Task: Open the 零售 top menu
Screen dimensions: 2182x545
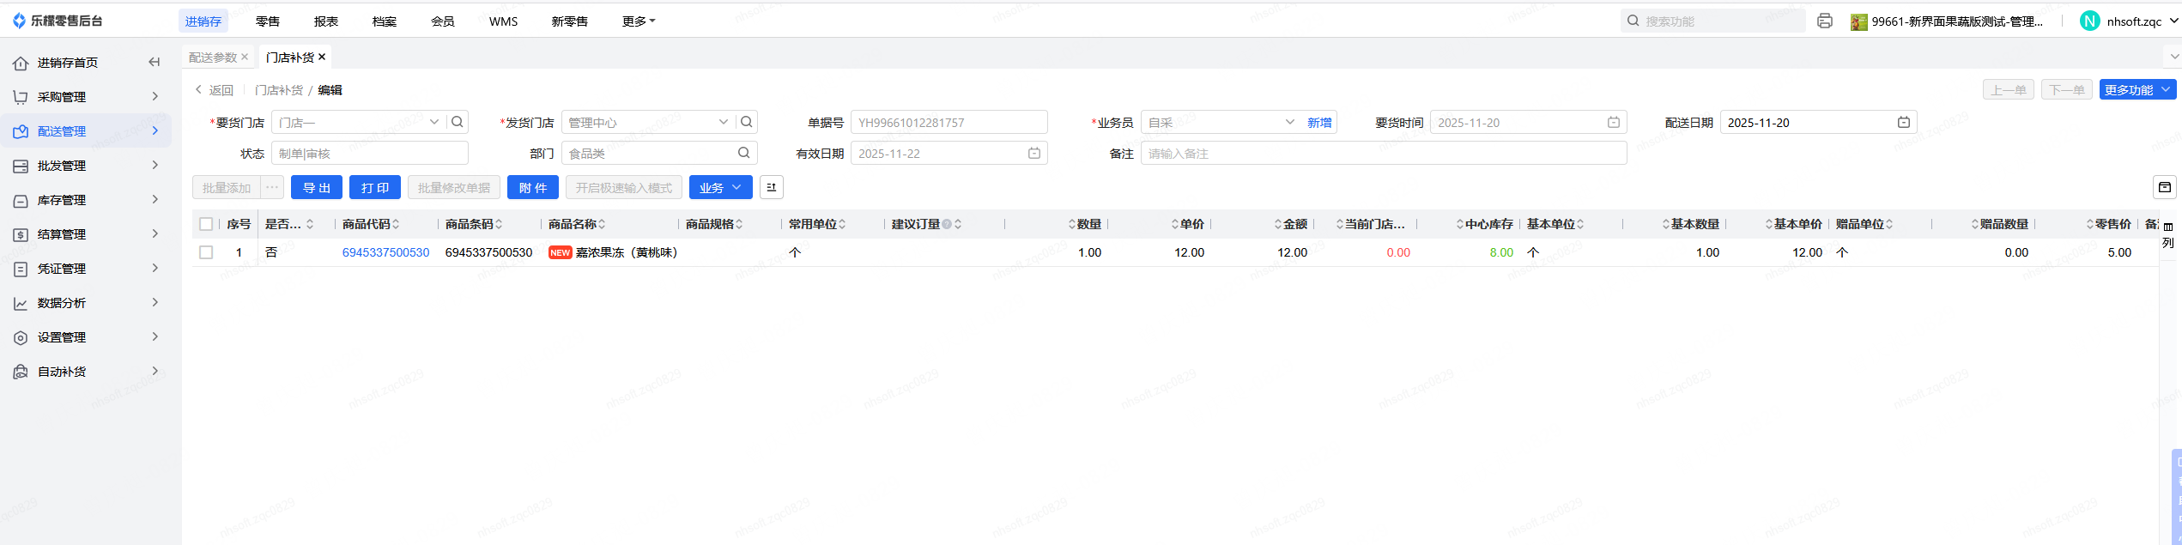Action: coord(268,21)
